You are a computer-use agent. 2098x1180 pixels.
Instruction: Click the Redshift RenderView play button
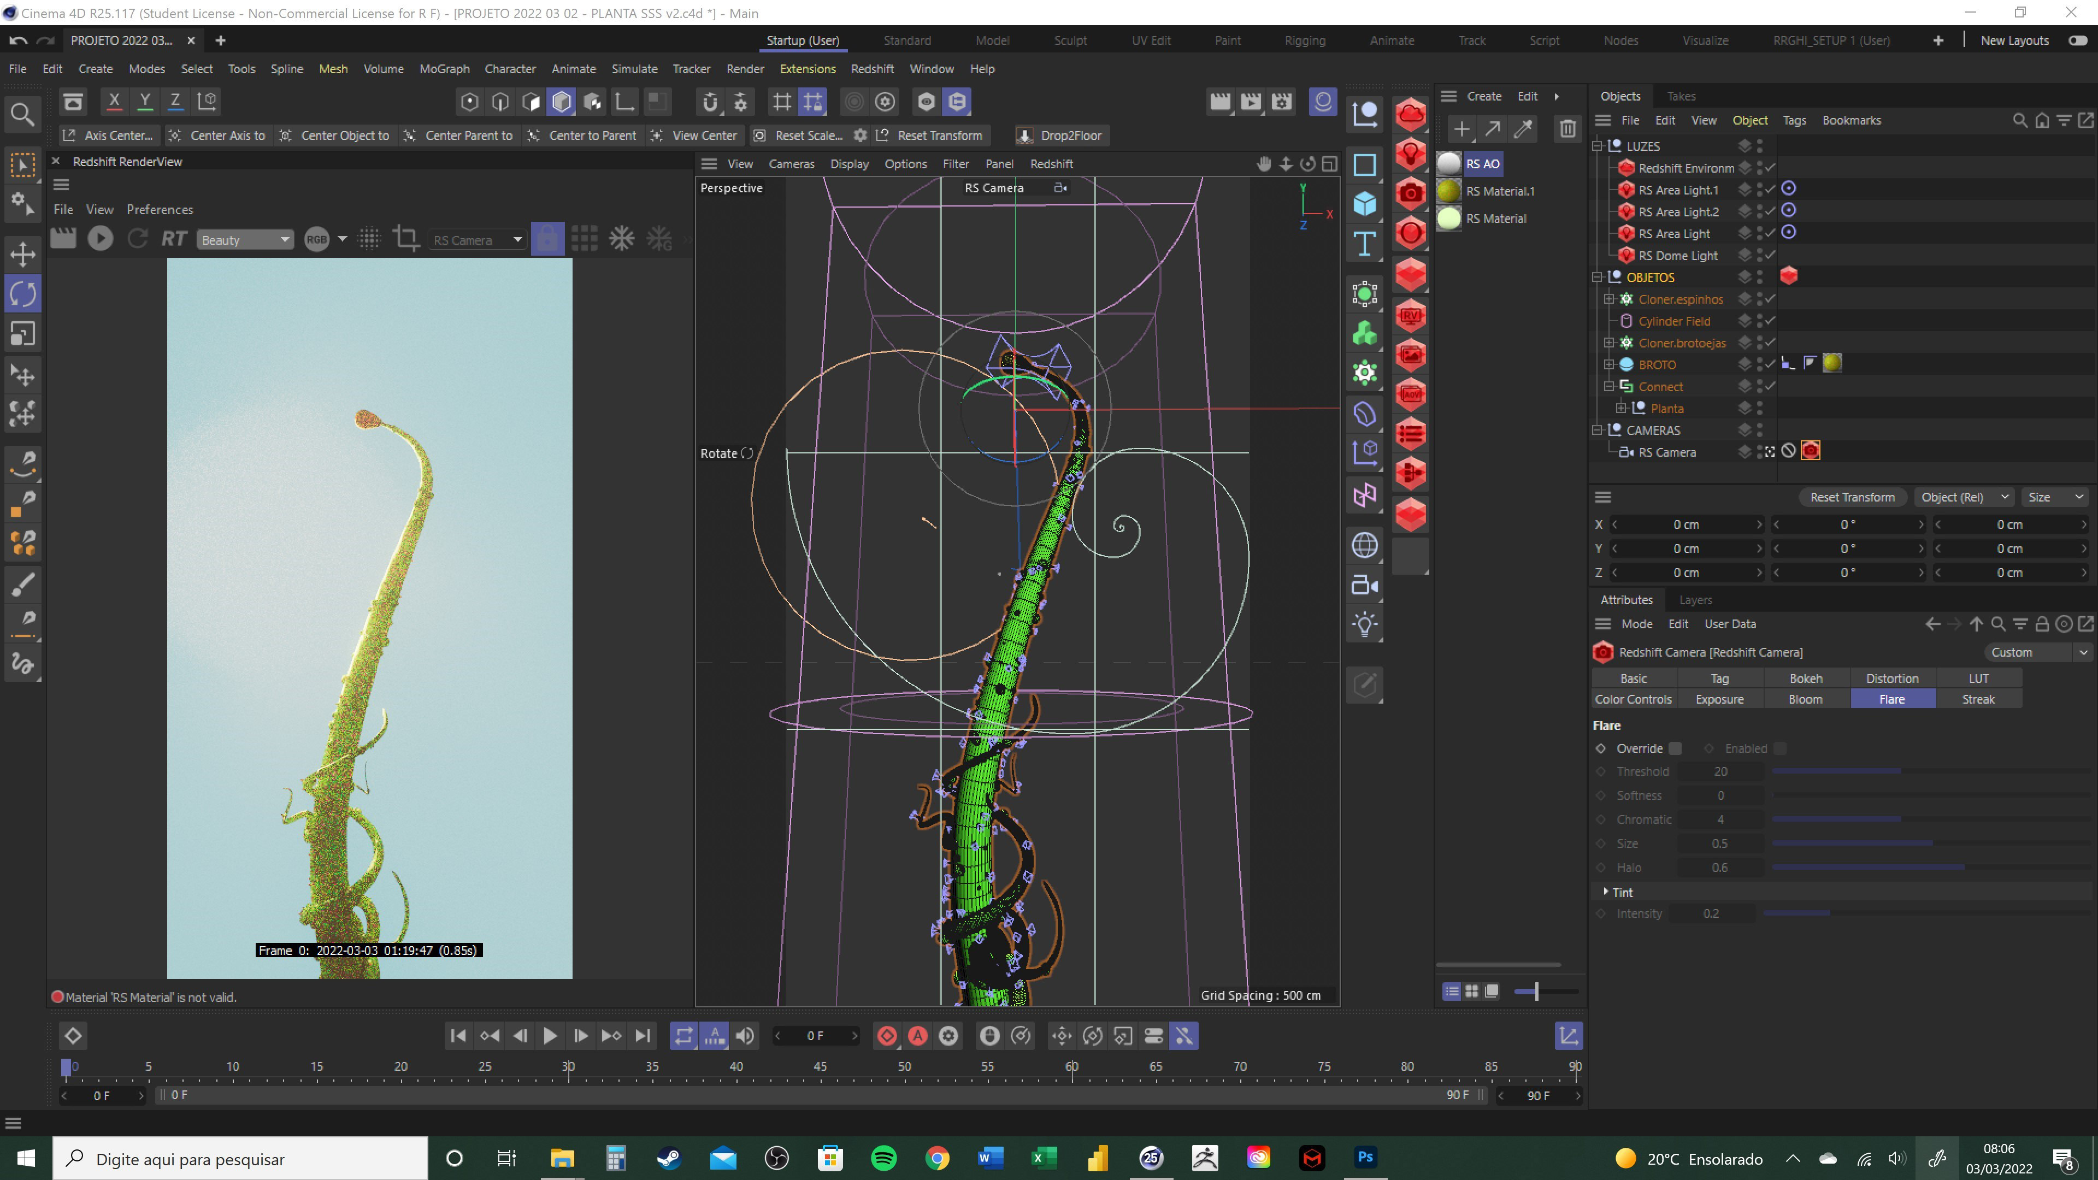[x=100, y=239]
